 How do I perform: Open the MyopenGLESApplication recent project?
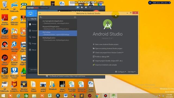(x=58, y=28)
